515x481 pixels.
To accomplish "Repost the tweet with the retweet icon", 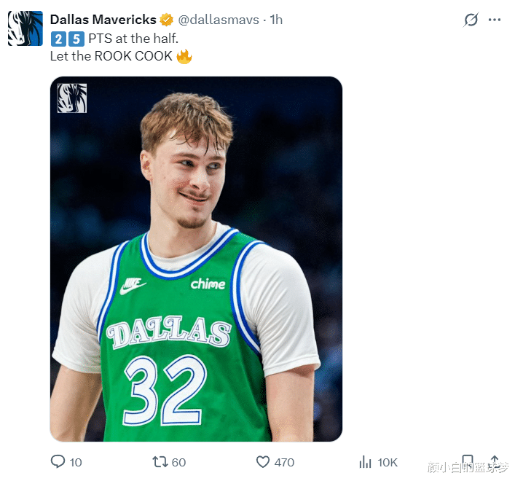I will click(x=159, y=461).
